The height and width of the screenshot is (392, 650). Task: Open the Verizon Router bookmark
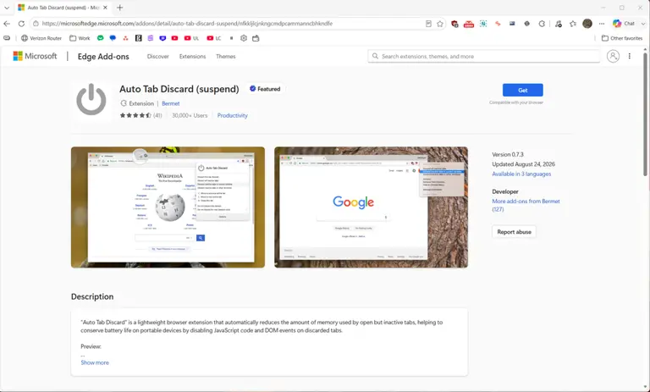tap(41, 38)
